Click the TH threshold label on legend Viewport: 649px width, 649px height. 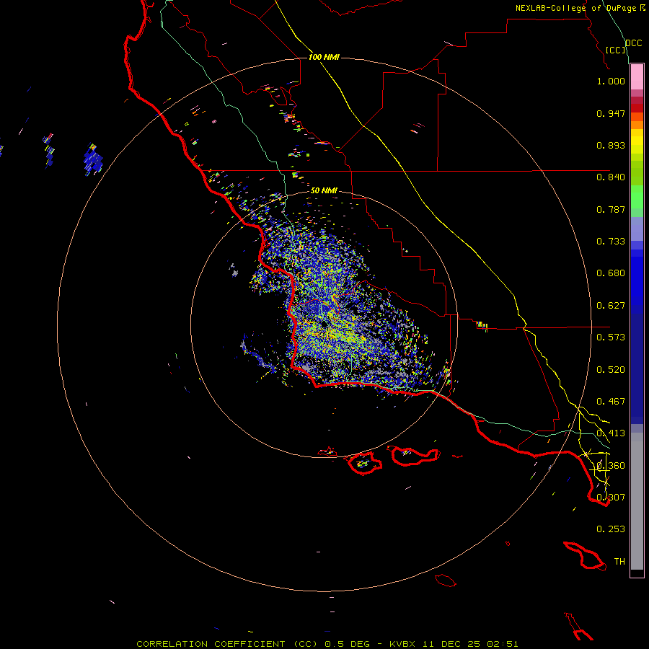click(x=619, y=561)
